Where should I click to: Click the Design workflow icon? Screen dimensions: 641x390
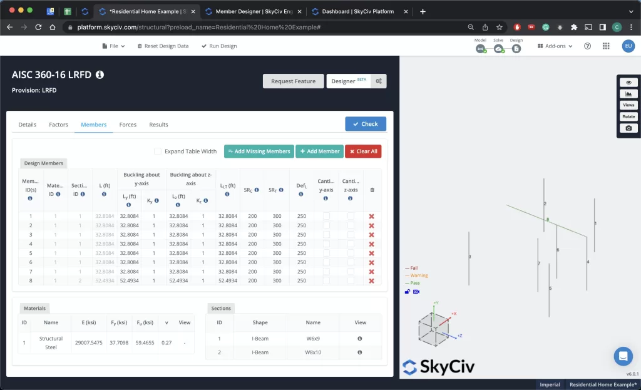[x=516, y=49]
